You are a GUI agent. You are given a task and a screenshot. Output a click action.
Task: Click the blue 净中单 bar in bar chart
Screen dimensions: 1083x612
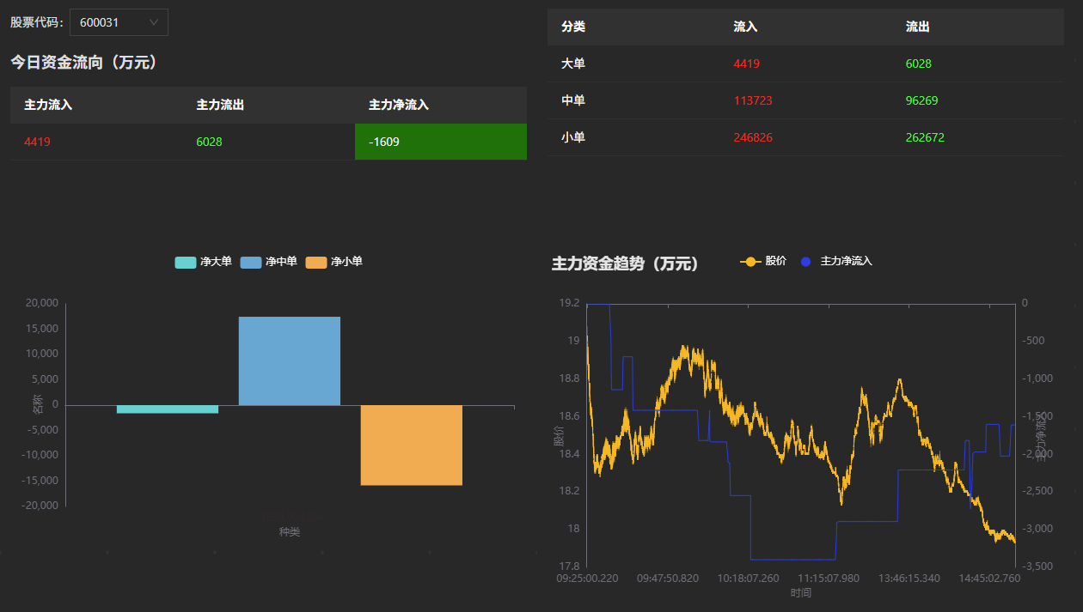pyautogui.click(x=290, y=361)
